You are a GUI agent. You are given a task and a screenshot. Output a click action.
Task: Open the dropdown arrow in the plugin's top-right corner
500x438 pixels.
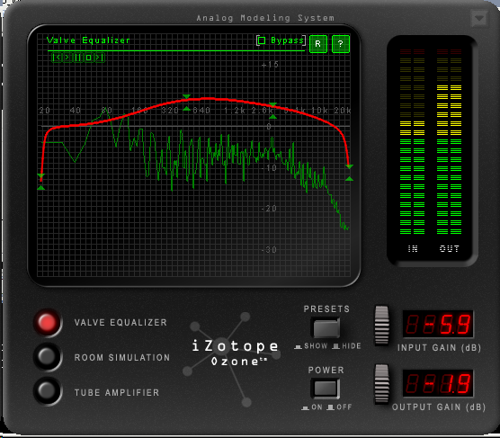(478, 19)
